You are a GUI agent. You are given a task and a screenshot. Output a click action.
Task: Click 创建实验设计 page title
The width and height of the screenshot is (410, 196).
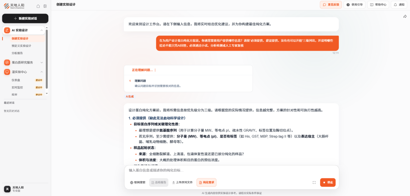pyautogui.click(x=66, y=4)
